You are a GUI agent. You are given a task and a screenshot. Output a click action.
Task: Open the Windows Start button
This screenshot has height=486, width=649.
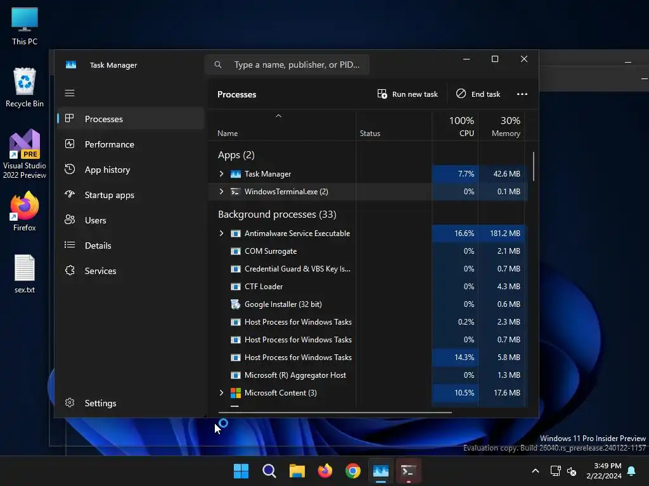point(241,471)
